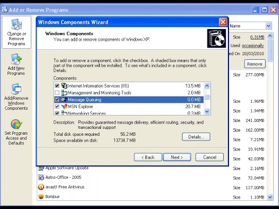
Task: Click the MSN Explorer butterfly icon
Action: coord(64,107)
